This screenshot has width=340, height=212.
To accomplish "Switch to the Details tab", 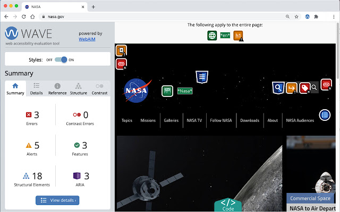I will point(36,89).
